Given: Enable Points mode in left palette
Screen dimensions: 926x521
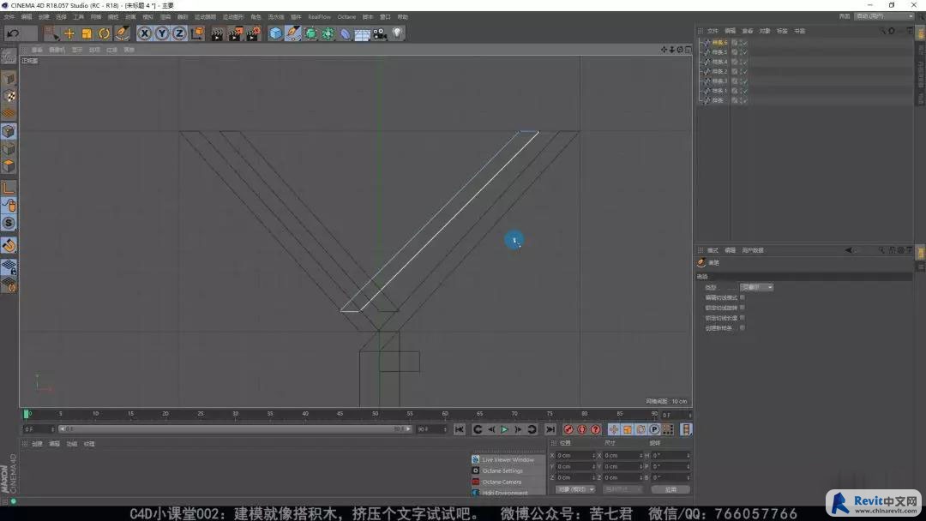Looking at the screenshot, I should click(9, 131).
